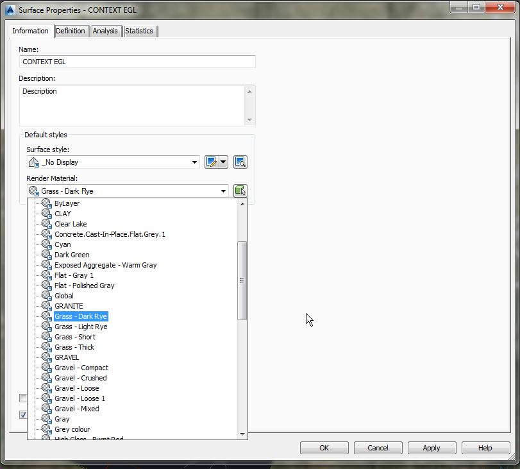The width and height of the screenshot is (520, 469).
Task: Click the Apply button
Action: pyautogui.click(x=432, y=448)
